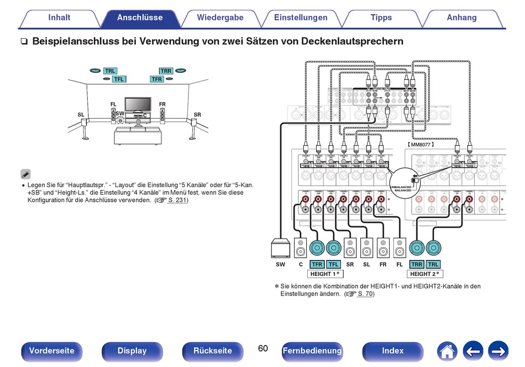Click the SL surround speaker in room illustration
Image resolution: width=525 pixels, height=367 pixels.
click(x=85, y=129)
